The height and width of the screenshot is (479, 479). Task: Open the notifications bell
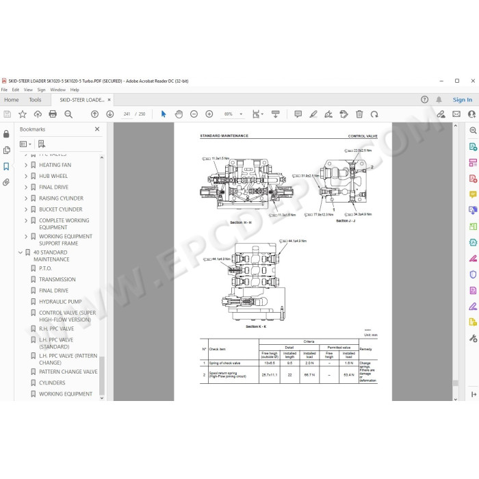439,100
